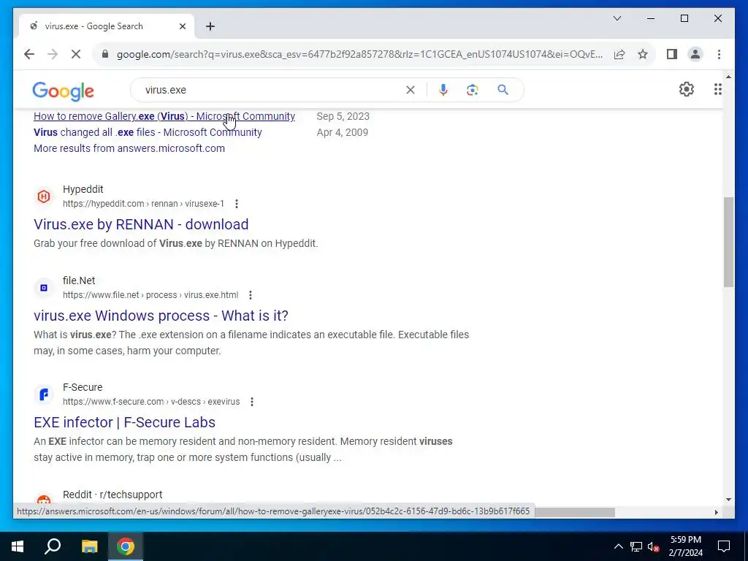
Task: Share this page from address bar
Action: click(x=619, y=54)
